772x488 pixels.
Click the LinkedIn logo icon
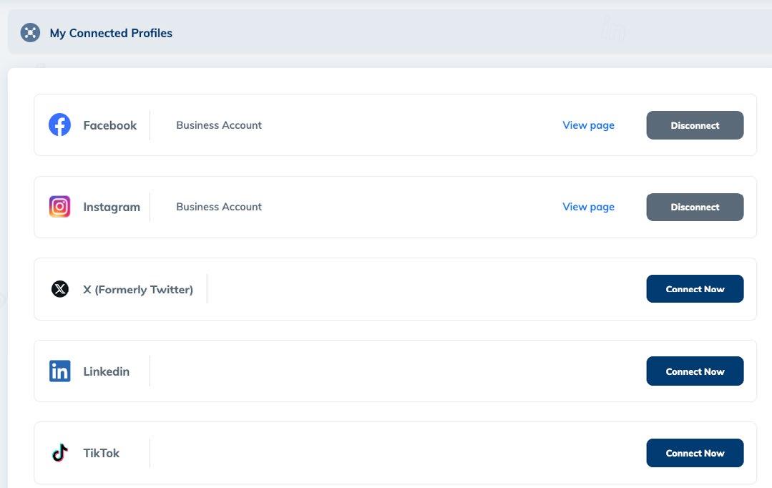point(59,371)
